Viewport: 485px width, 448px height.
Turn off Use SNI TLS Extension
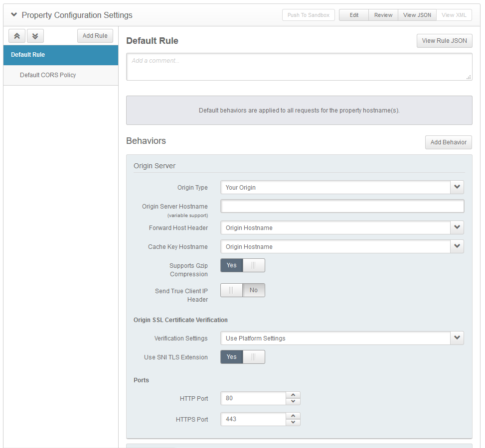coord(254,357)
